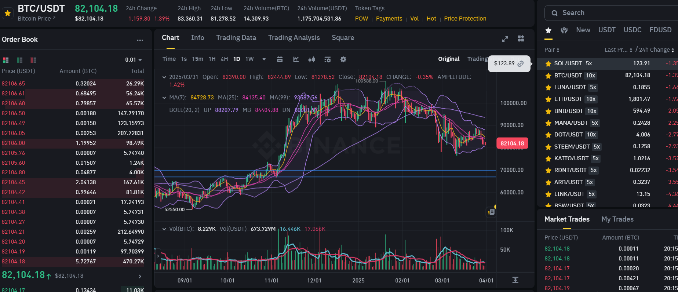Screen dimensions: 678x292
Task: Switch to the Original chart view
Action: (449, 59)
